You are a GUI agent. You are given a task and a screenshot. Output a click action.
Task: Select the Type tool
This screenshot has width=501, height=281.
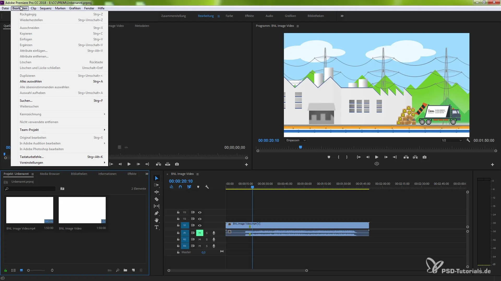[157, 227]
